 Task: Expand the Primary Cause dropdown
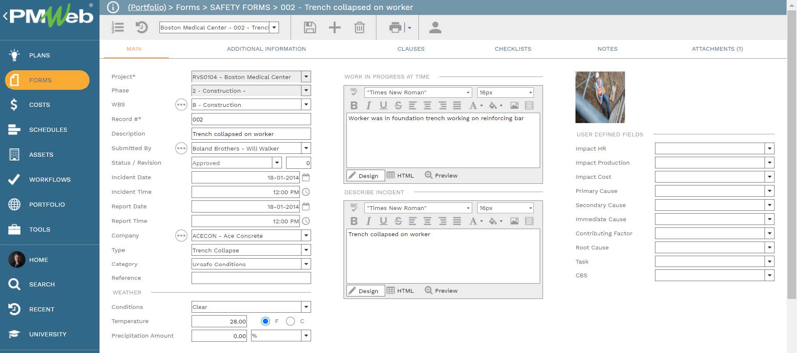pos(770,191)
